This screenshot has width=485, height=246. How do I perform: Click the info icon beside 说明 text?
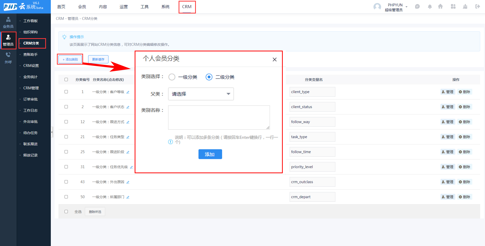pyautogui.click(x=170, y=142)
